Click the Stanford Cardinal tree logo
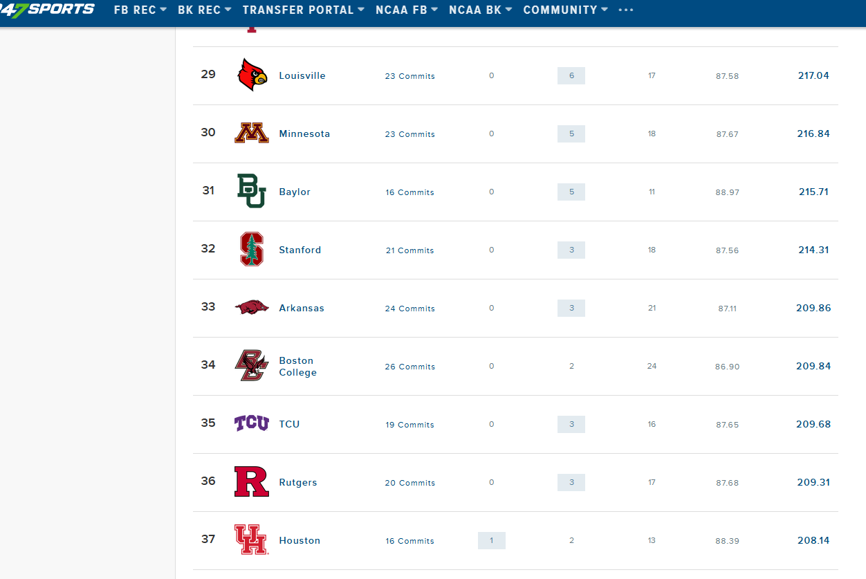This screenshot has width=866, height=579. (x=252, y=250)
